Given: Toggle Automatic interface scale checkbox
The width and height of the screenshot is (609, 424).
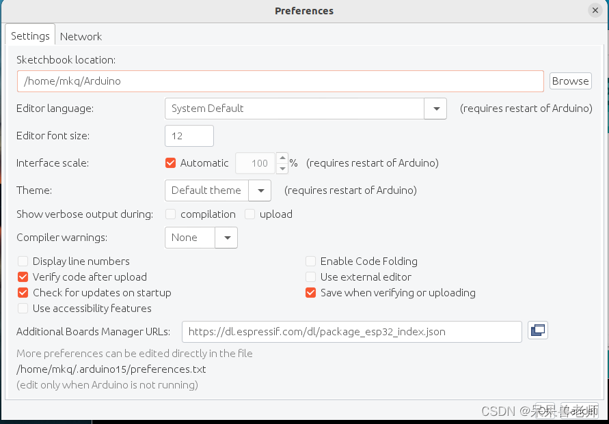Looking at the screenshot, I should [x=171, y=163].
